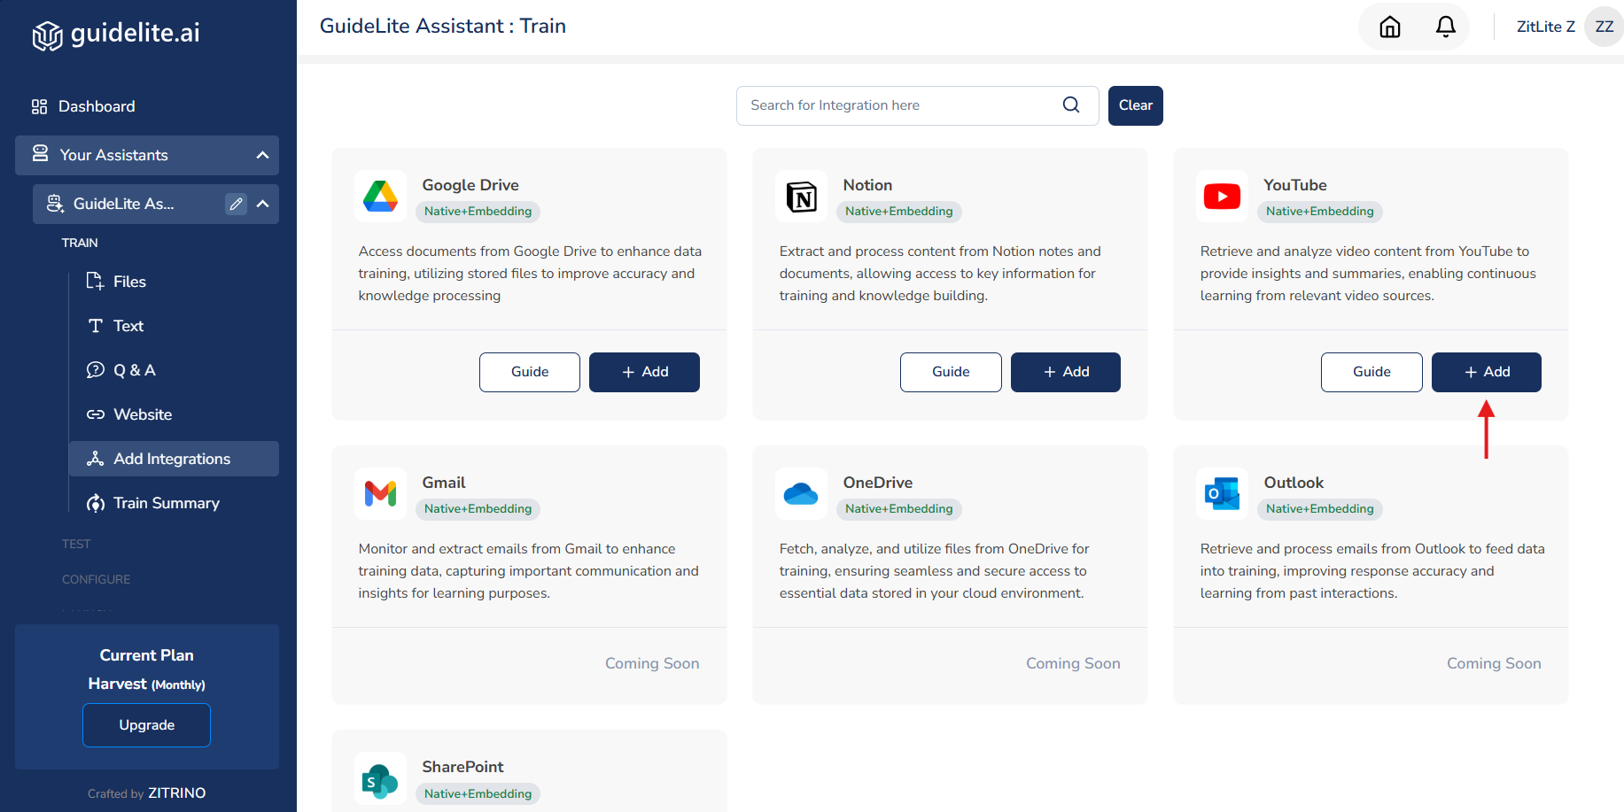Screen dimensions: 1624x812
Task: Click the Your Assistants icon
Action: pyautogui.click(x=40, y=154)
